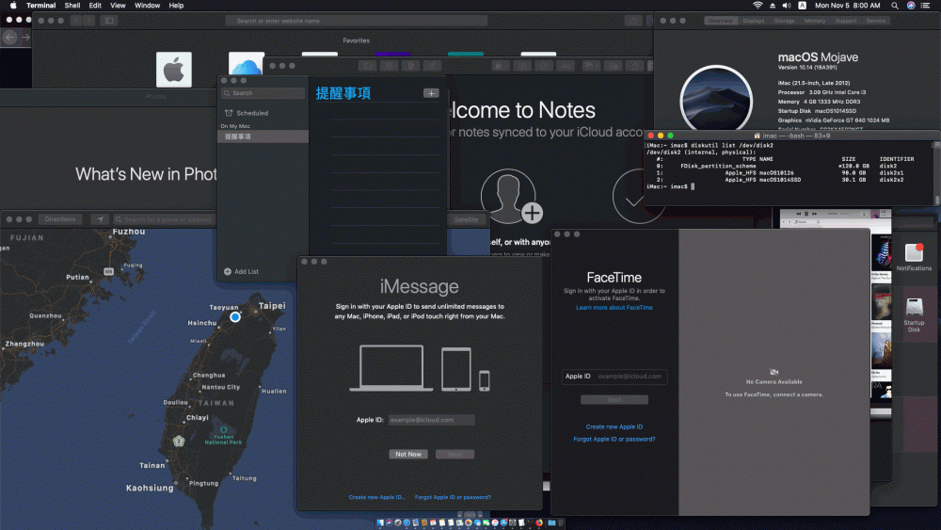Viewport: 941px width, 530px height.
Task: Open the Apple favorite in Safari
Action: click(x=174, y=70)
